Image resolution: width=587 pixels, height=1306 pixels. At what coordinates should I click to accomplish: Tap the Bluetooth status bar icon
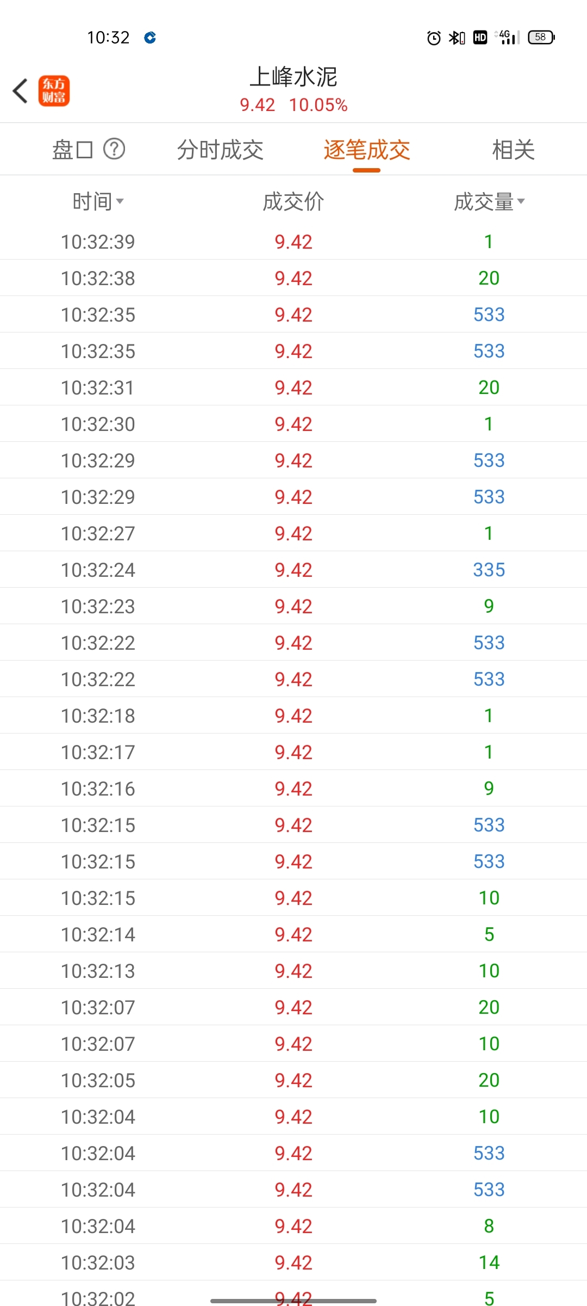[x=457, y=38]
